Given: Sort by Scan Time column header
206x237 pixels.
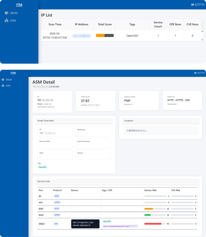Looking at the screenshot, I should pyautogui.click(x=55, y=24).
